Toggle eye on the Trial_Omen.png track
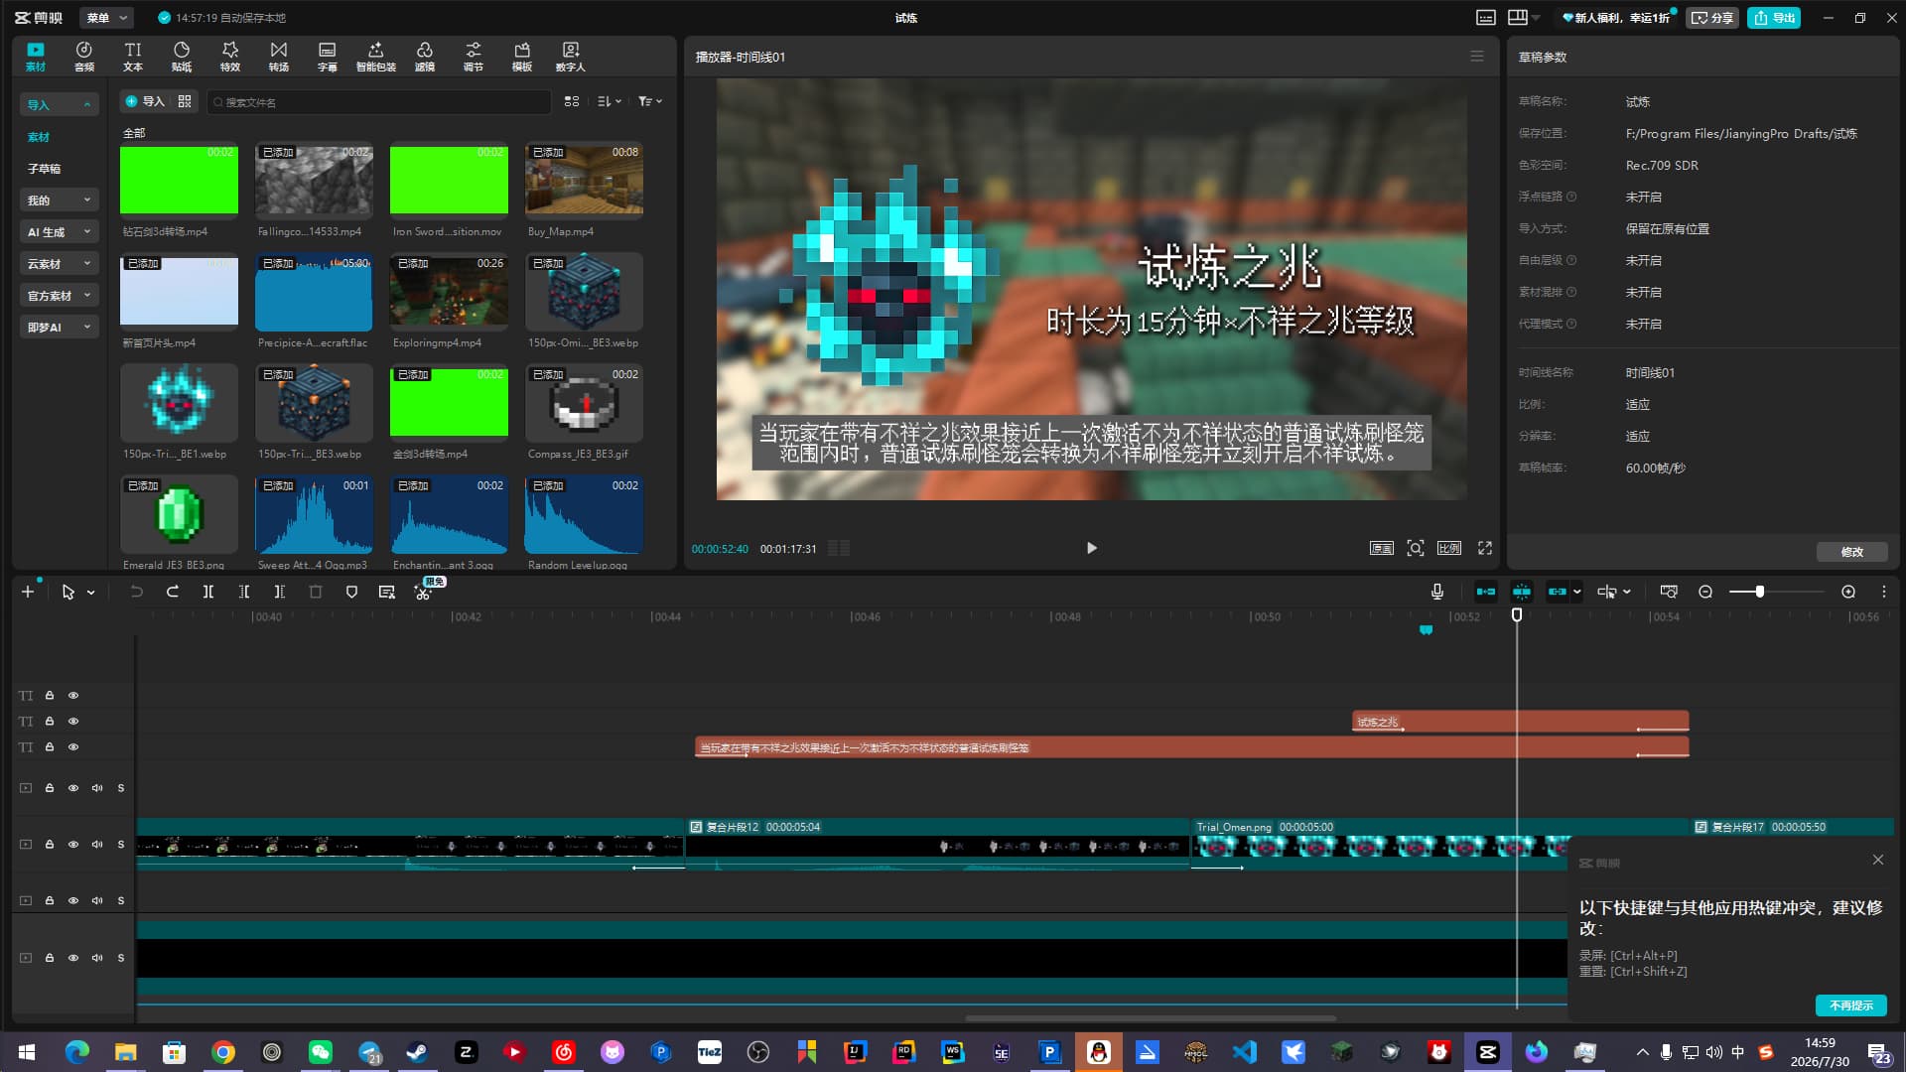Viewport: 1906px width, 1072px height. click(x=73, y=845)
